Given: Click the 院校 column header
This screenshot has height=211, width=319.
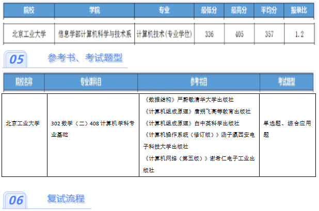Looking at the screenshot, I should (29, 10).
